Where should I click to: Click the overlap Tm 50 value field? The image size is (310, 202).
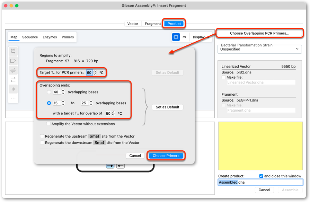108,113
